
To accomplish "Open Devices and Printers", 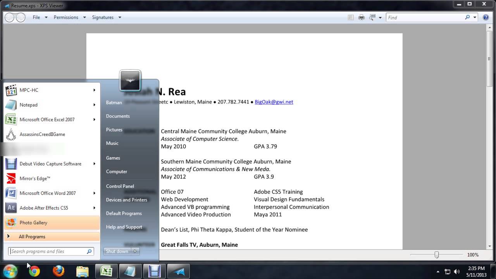I will (x=127, y=200).
